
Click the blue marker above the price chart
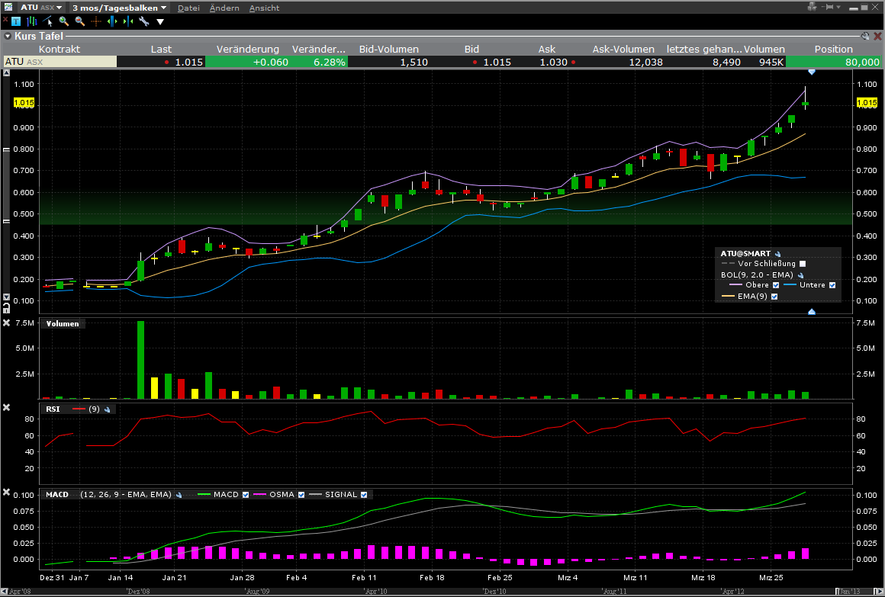[x=812, y=72]
